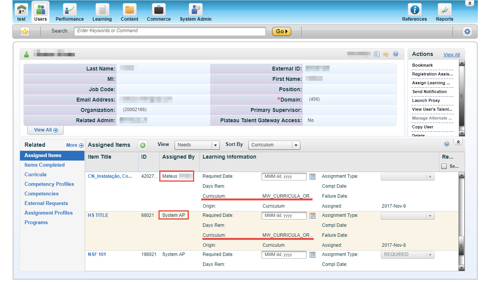
Task: Click Required Date field for CN_Instalação
Action: 284,177
